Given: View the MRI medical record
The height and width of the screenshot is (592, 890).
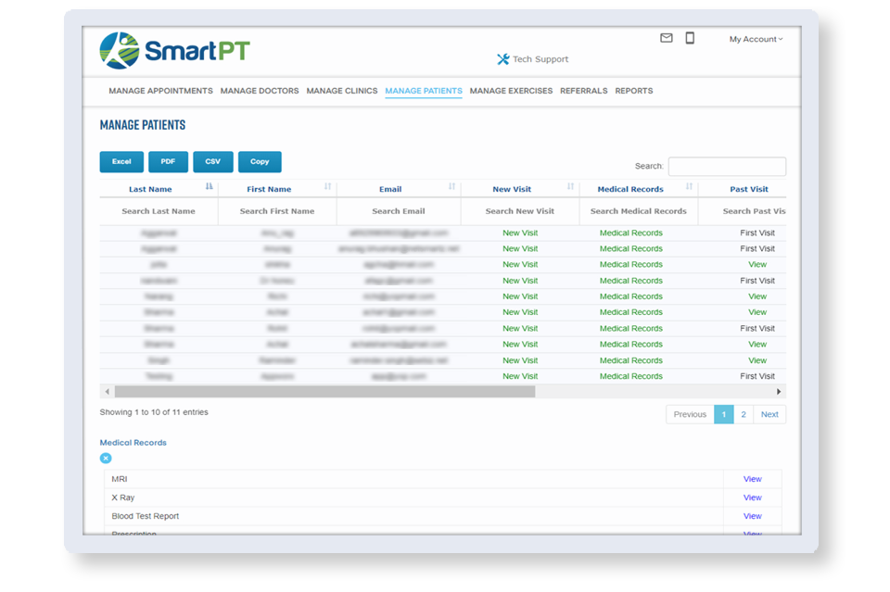Looking at the screenshot, I should 752,479.
